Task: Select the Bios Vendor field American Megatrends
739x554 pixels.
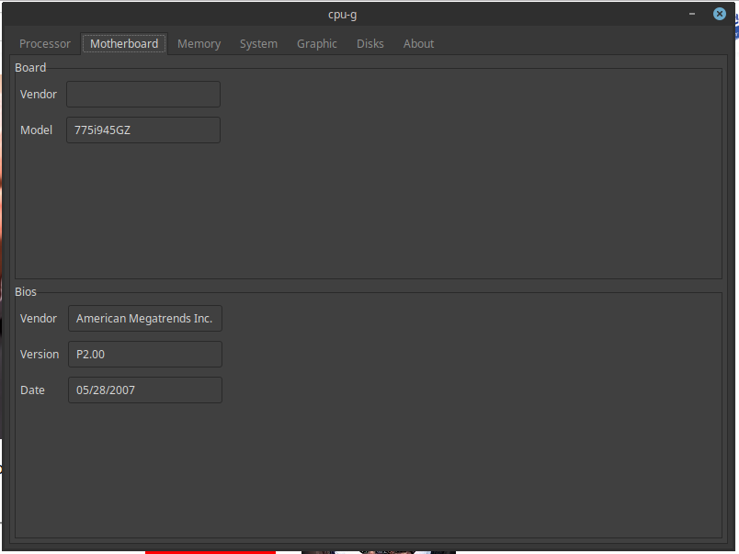Action: [145, 319]
